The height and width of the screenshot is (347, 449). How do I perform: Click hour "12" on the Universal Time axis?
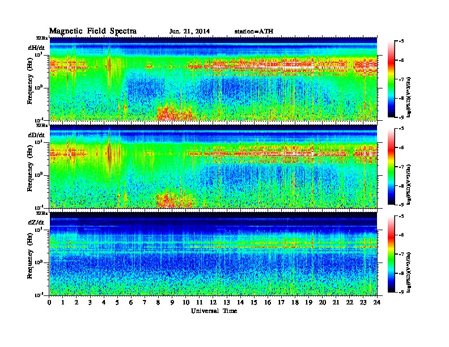point(213,302)
